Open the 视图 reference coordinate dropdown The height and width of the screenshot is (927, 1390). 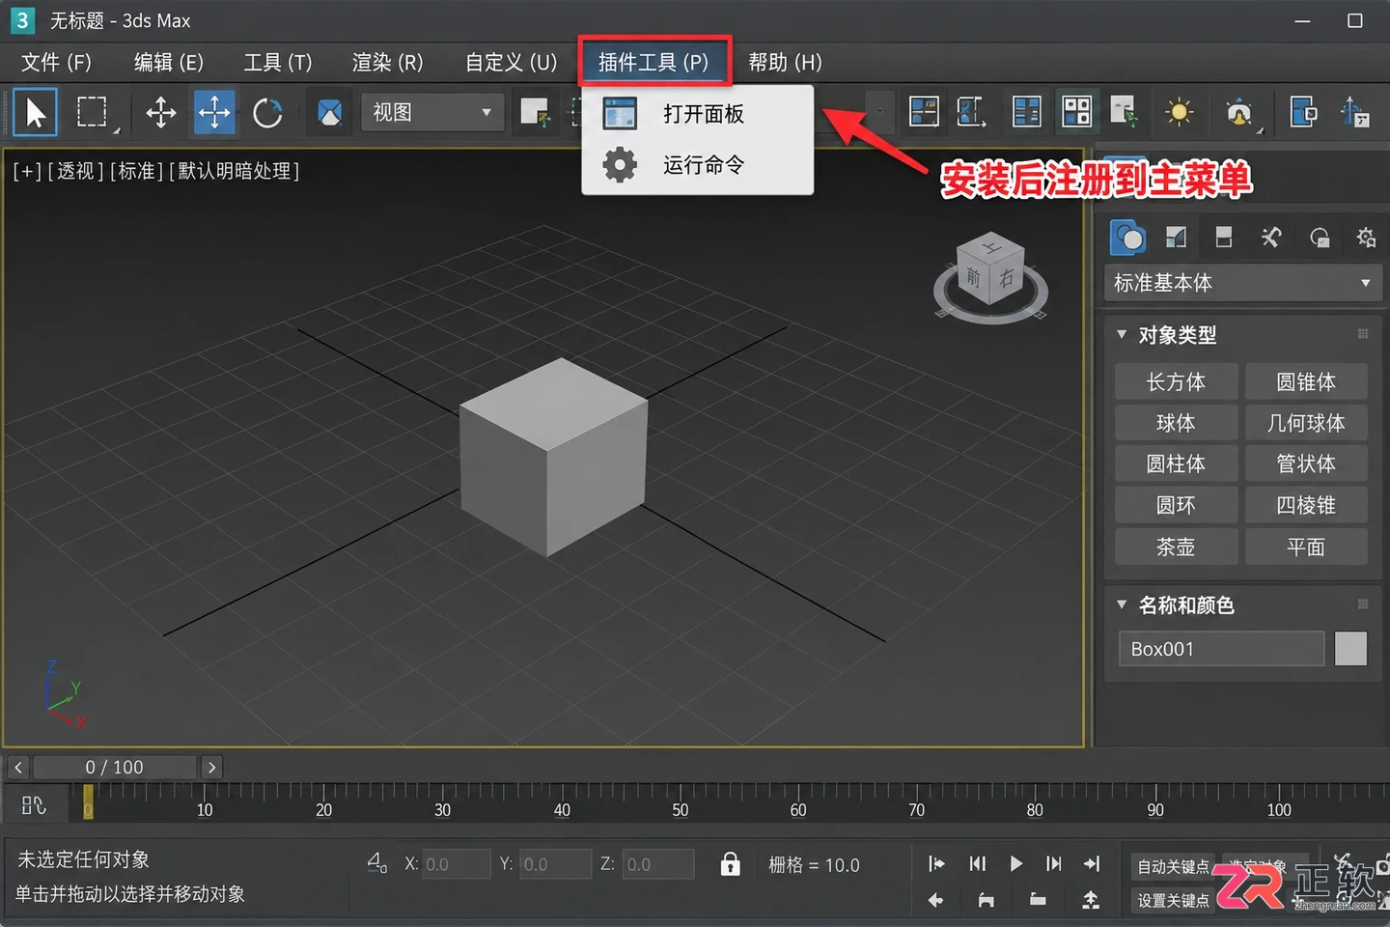click(x=433, y=113)
